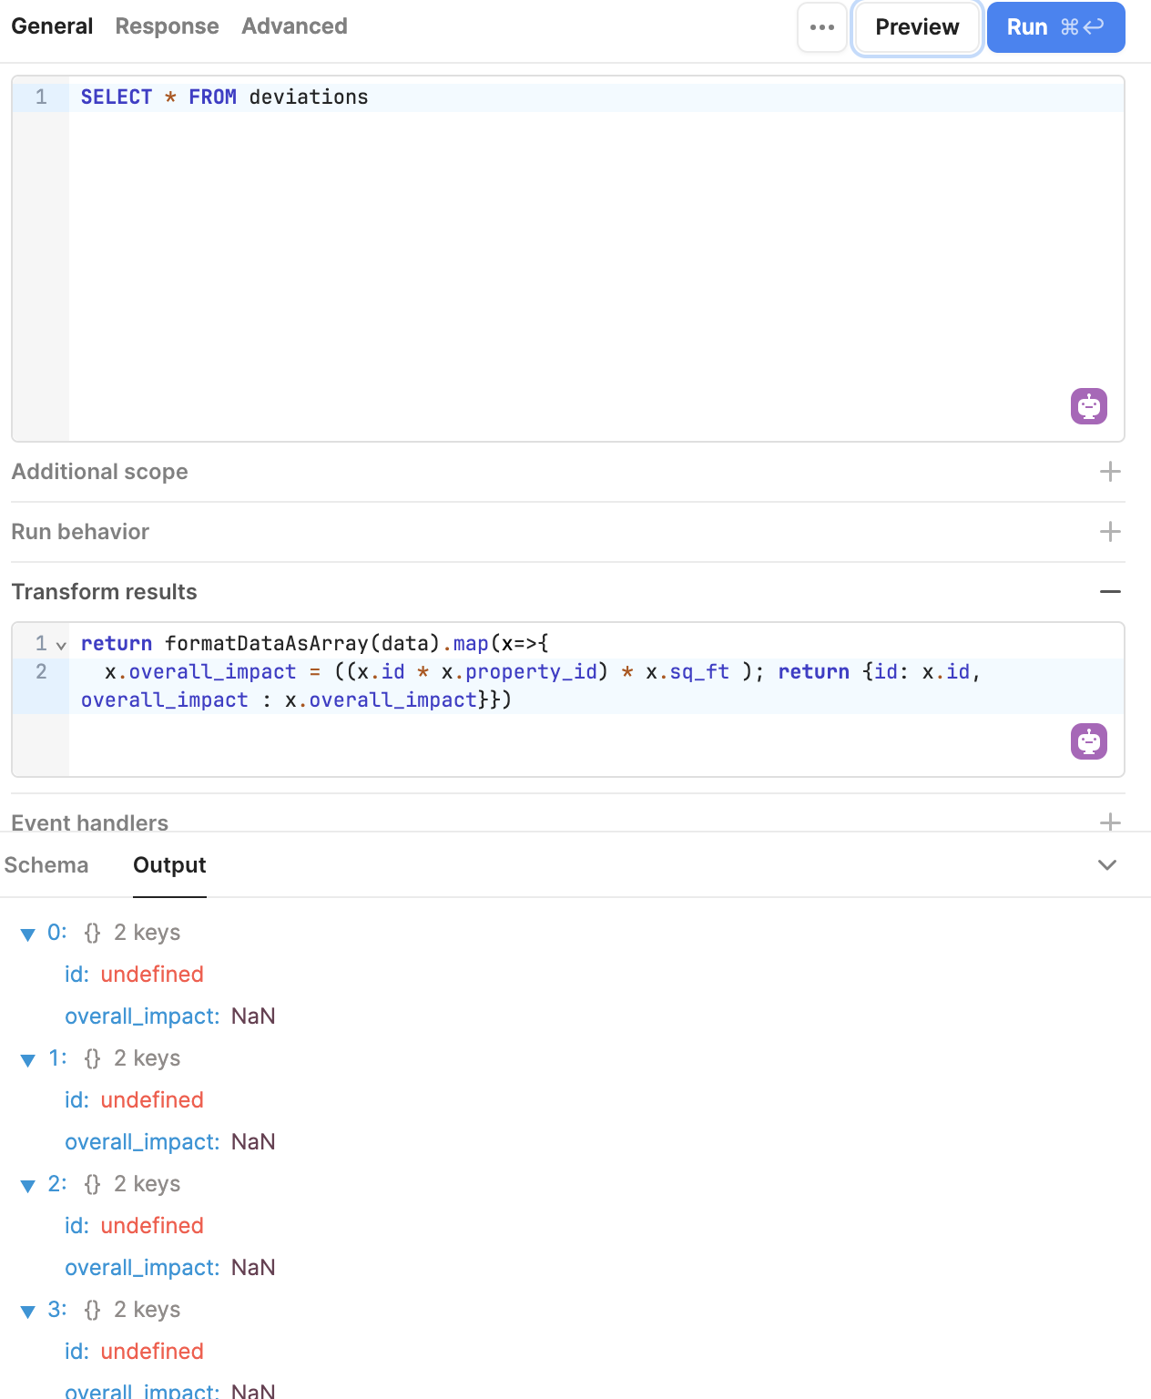
Task: Click the 'deviations' table name in SQL
Action: (309, 97)
